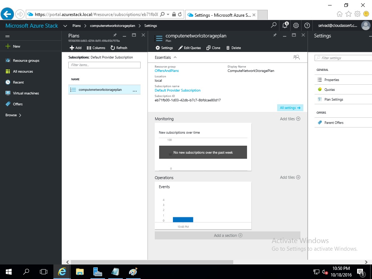Refresh the page using address bar reload icon
The image size is (372, 279).
click(x=180, y=15)
